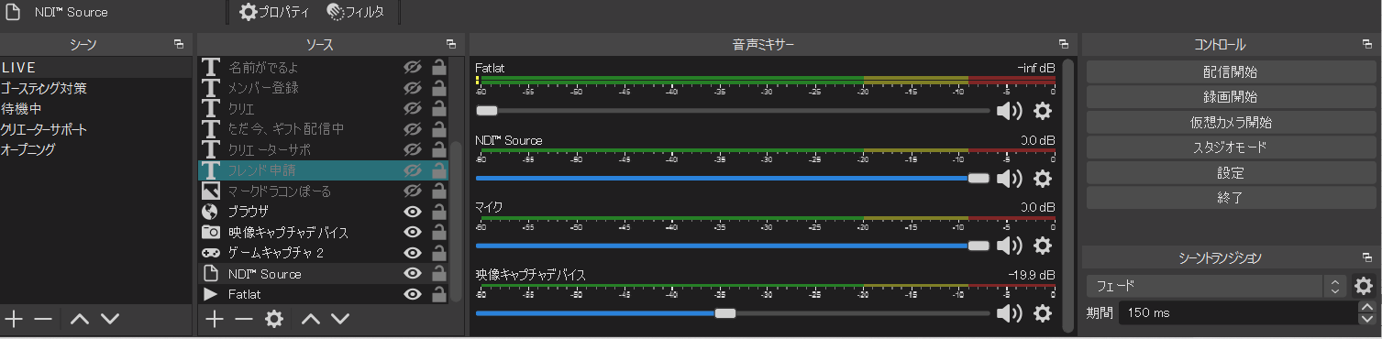This screenshot has width=1382, height=339.
Task: Click 録画開始 to start recording
Action: [x=1230, y=96]
